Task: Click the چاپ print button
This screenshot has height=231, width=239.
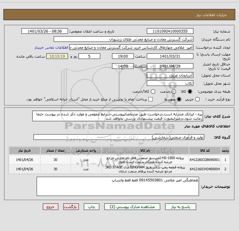Action: point(92,207)
